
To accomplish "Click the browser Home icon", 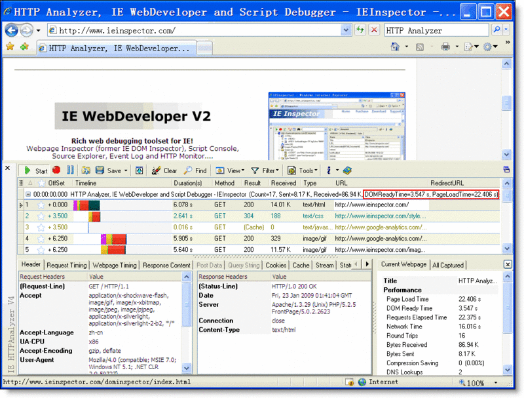I will (396, 46).
